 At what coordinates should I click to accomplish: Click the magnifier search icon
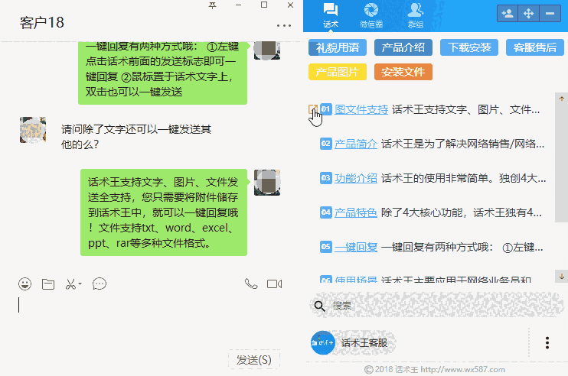(319, 306)
